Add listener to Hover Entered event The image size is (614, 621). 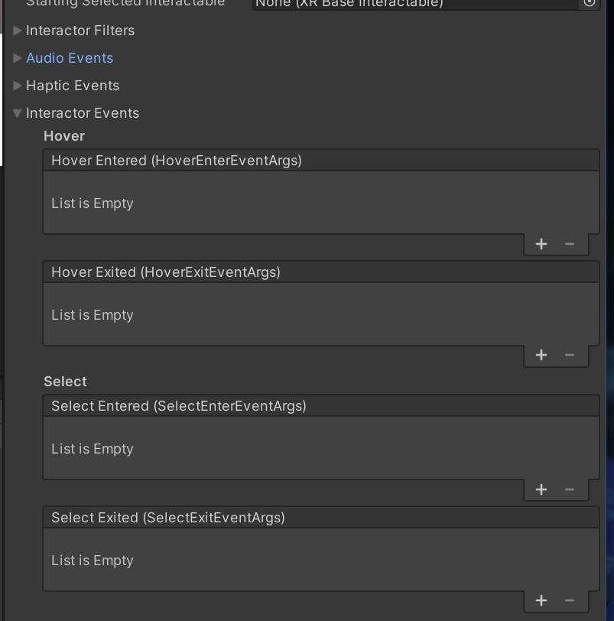pos(541,244)
